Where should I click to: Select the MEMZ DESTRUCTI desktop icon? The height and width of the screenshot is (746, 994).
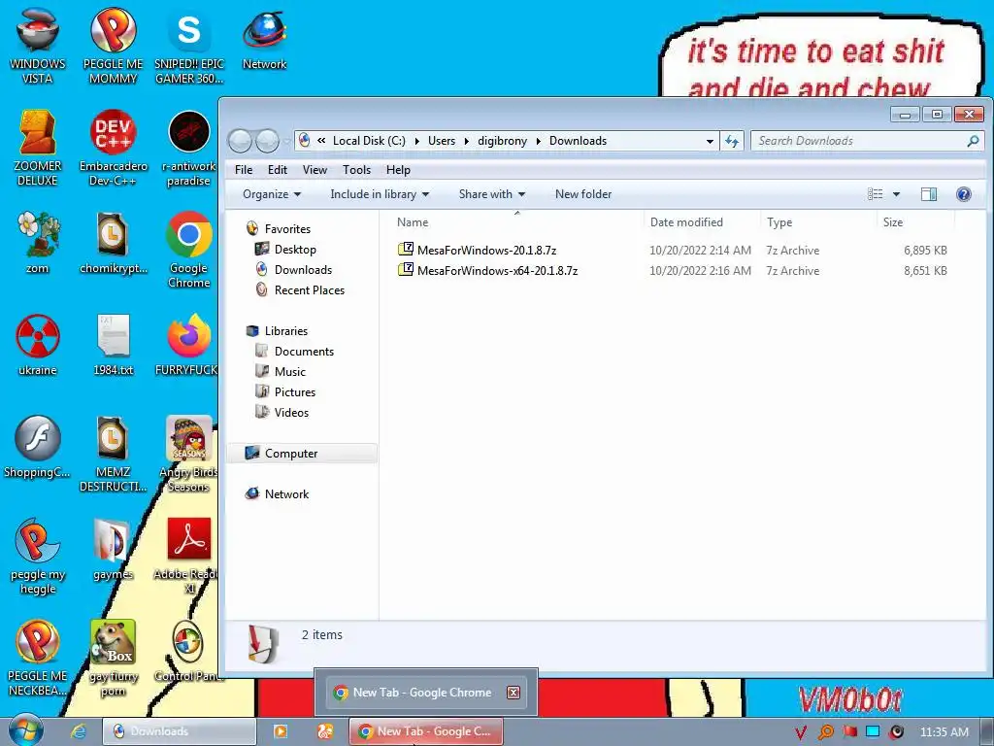coord(113,455)
